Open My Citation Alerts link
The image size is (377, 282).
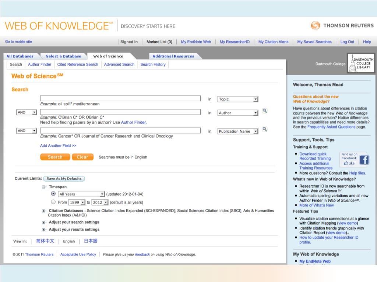pyautogui.click(x=274, y=42)
